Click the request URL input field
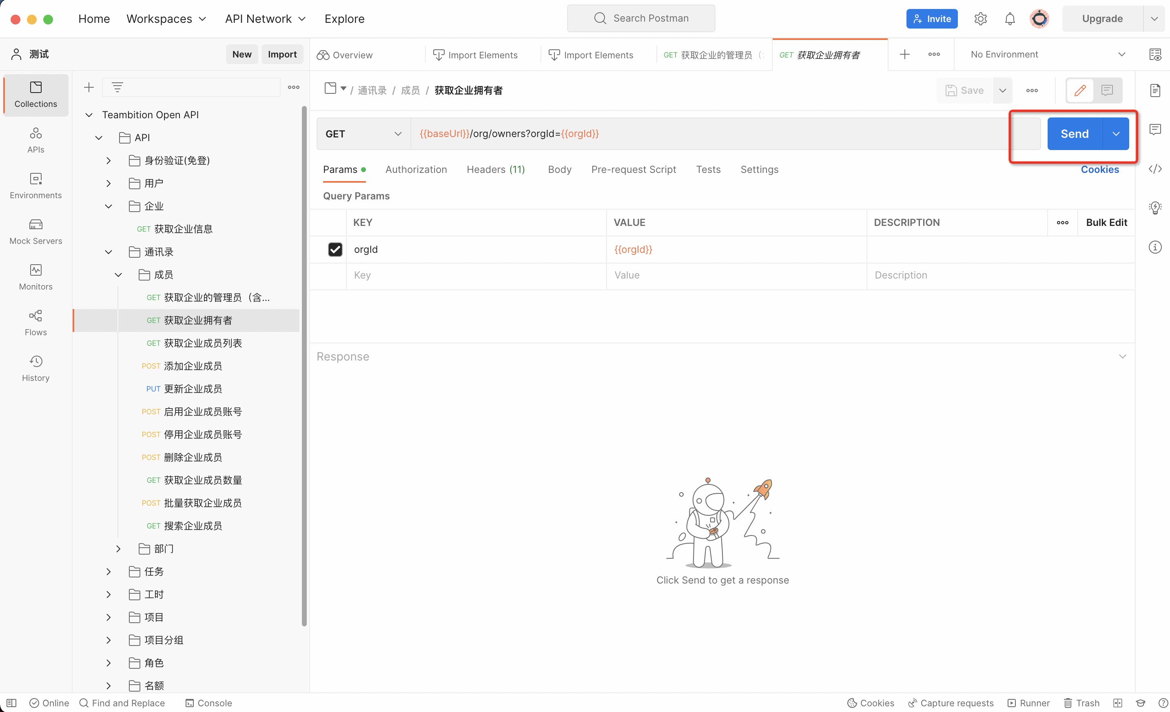The image size is (1170, 712). pyautogui.click(x=712, y=134)
